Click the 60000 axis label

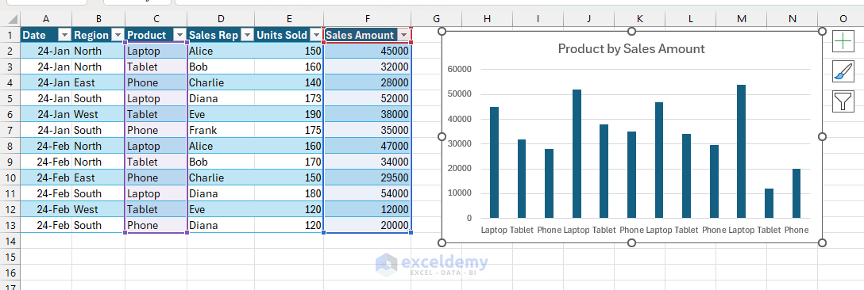pos(461,70)
